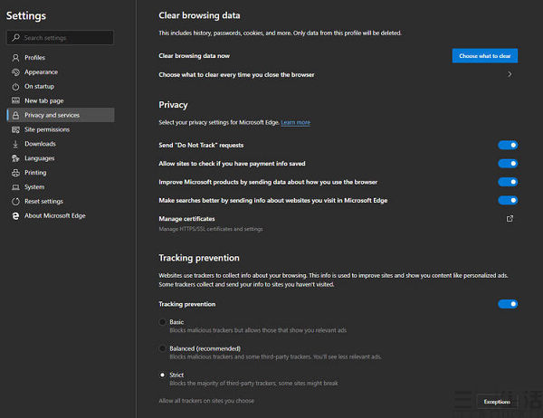This screenshot has width=543, height=418.
Task: Click the Downloads arrow icon in sidebar
Action: click(x=15, y=144)
